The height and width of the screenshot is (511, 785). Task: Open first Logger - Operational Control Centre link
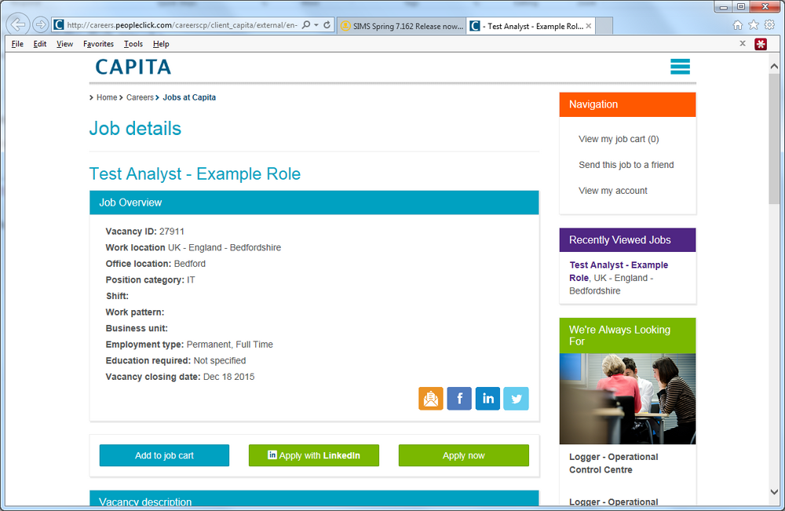click(x=613, y=463)
